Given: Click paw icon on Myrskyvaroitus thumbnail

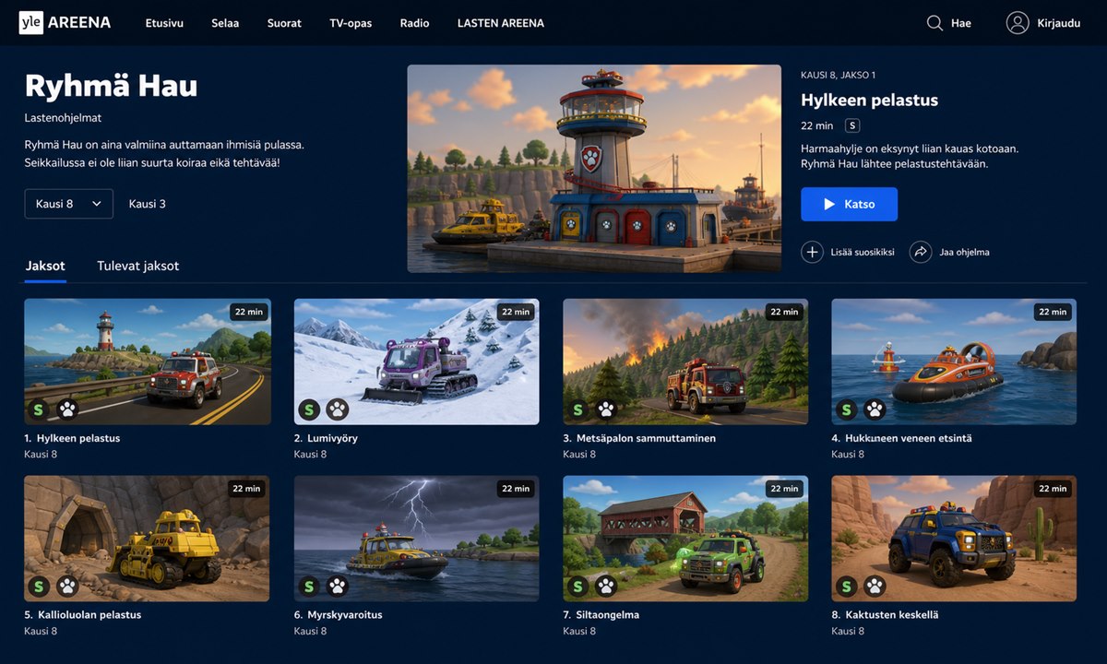Looking at the screenshot, I should click(338, 585).
